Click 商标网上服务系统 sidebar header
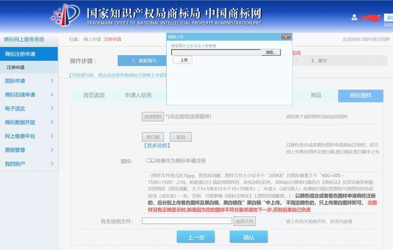Screen dimensions: 393x250 tap(24, 39)
